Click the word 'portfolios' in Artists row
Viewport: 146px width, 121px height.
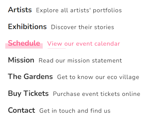tap(107, 11)
